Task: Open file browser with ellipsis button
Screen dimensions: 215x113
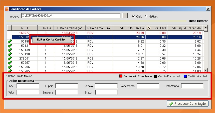Action: [x=125, y=16]
